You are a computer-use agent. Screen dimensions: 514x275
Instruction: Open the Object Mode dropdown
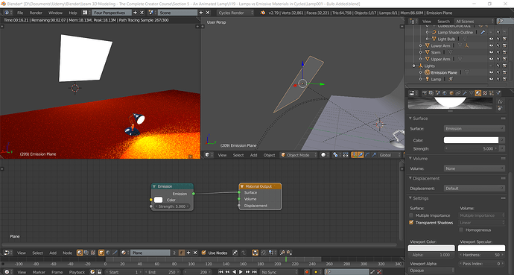click(x=299, y=155)
